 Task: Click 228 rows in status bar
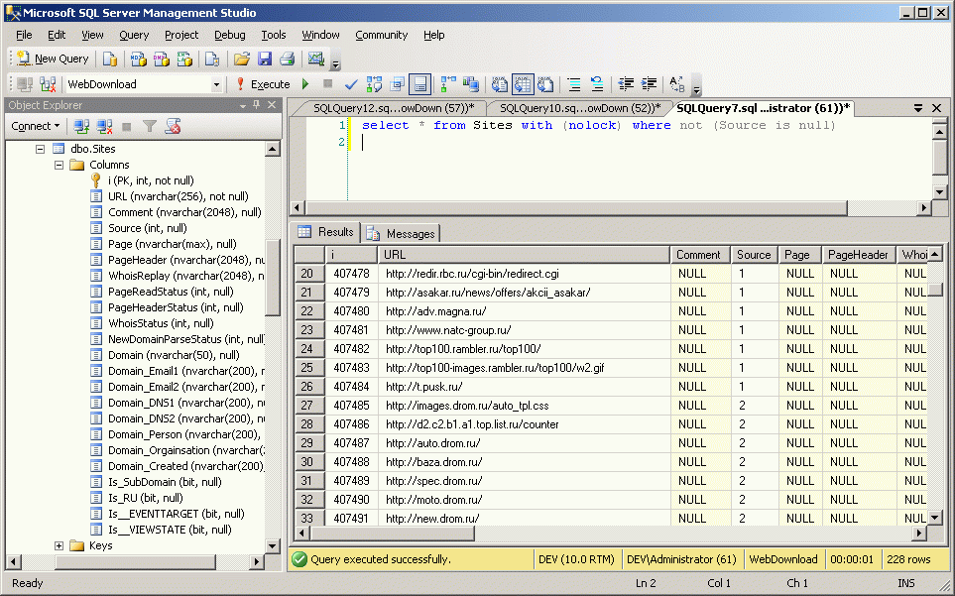(908, 559)
